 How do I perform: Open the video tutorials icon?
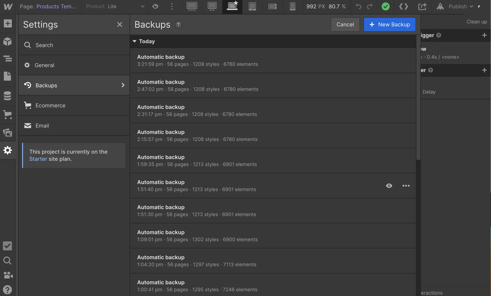click(x=8, y=275)
